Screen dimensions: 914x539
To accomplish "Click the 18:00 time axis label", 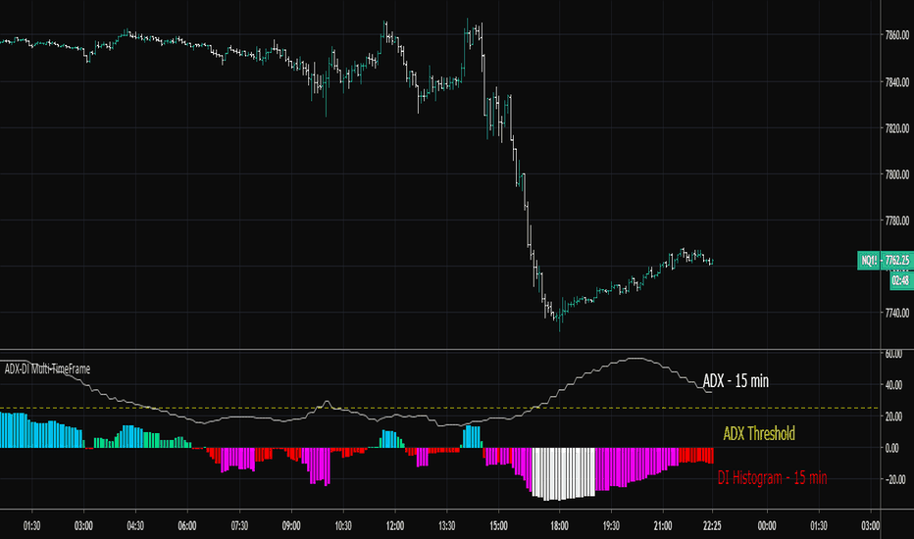I will 559,526.
